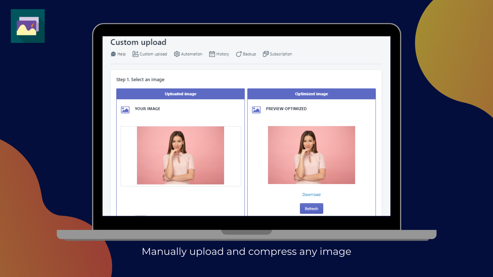The width and height of the screenshot is (493, 277).
Task: Click the 'Manually upload and compress any image' caption
Action: coord(246,251)
